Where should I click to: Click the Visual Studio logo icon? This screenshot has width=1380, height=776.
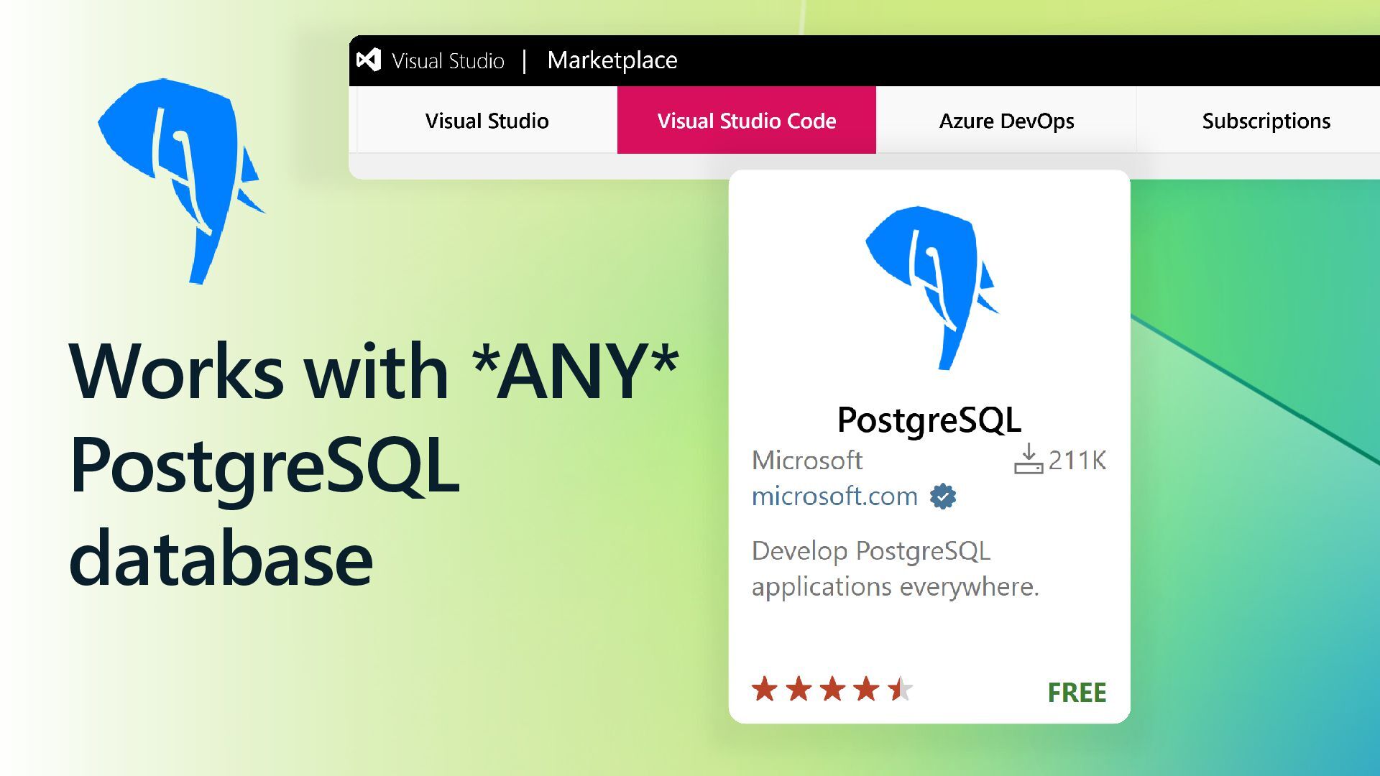369,60
